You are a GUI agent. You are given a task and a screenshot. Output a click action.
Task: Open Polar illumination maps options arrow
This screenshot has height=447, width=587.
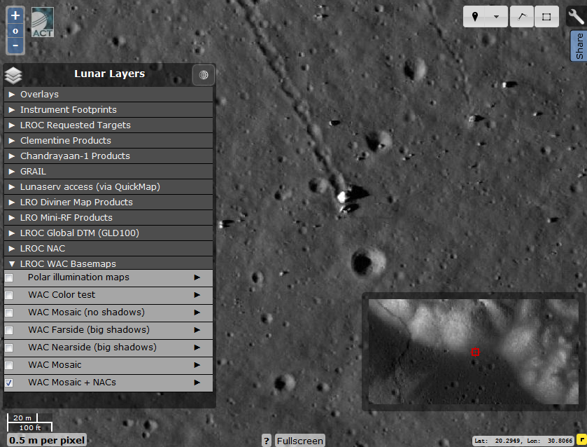point(197,277)
